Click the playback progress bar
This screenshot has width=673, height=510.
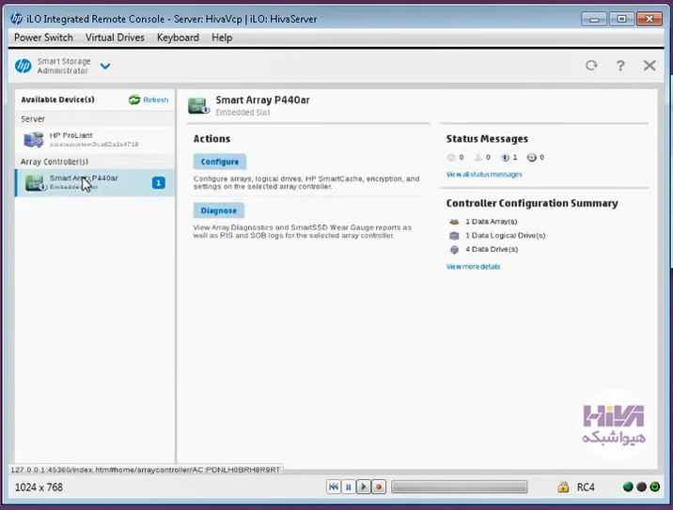click(460, 487)
